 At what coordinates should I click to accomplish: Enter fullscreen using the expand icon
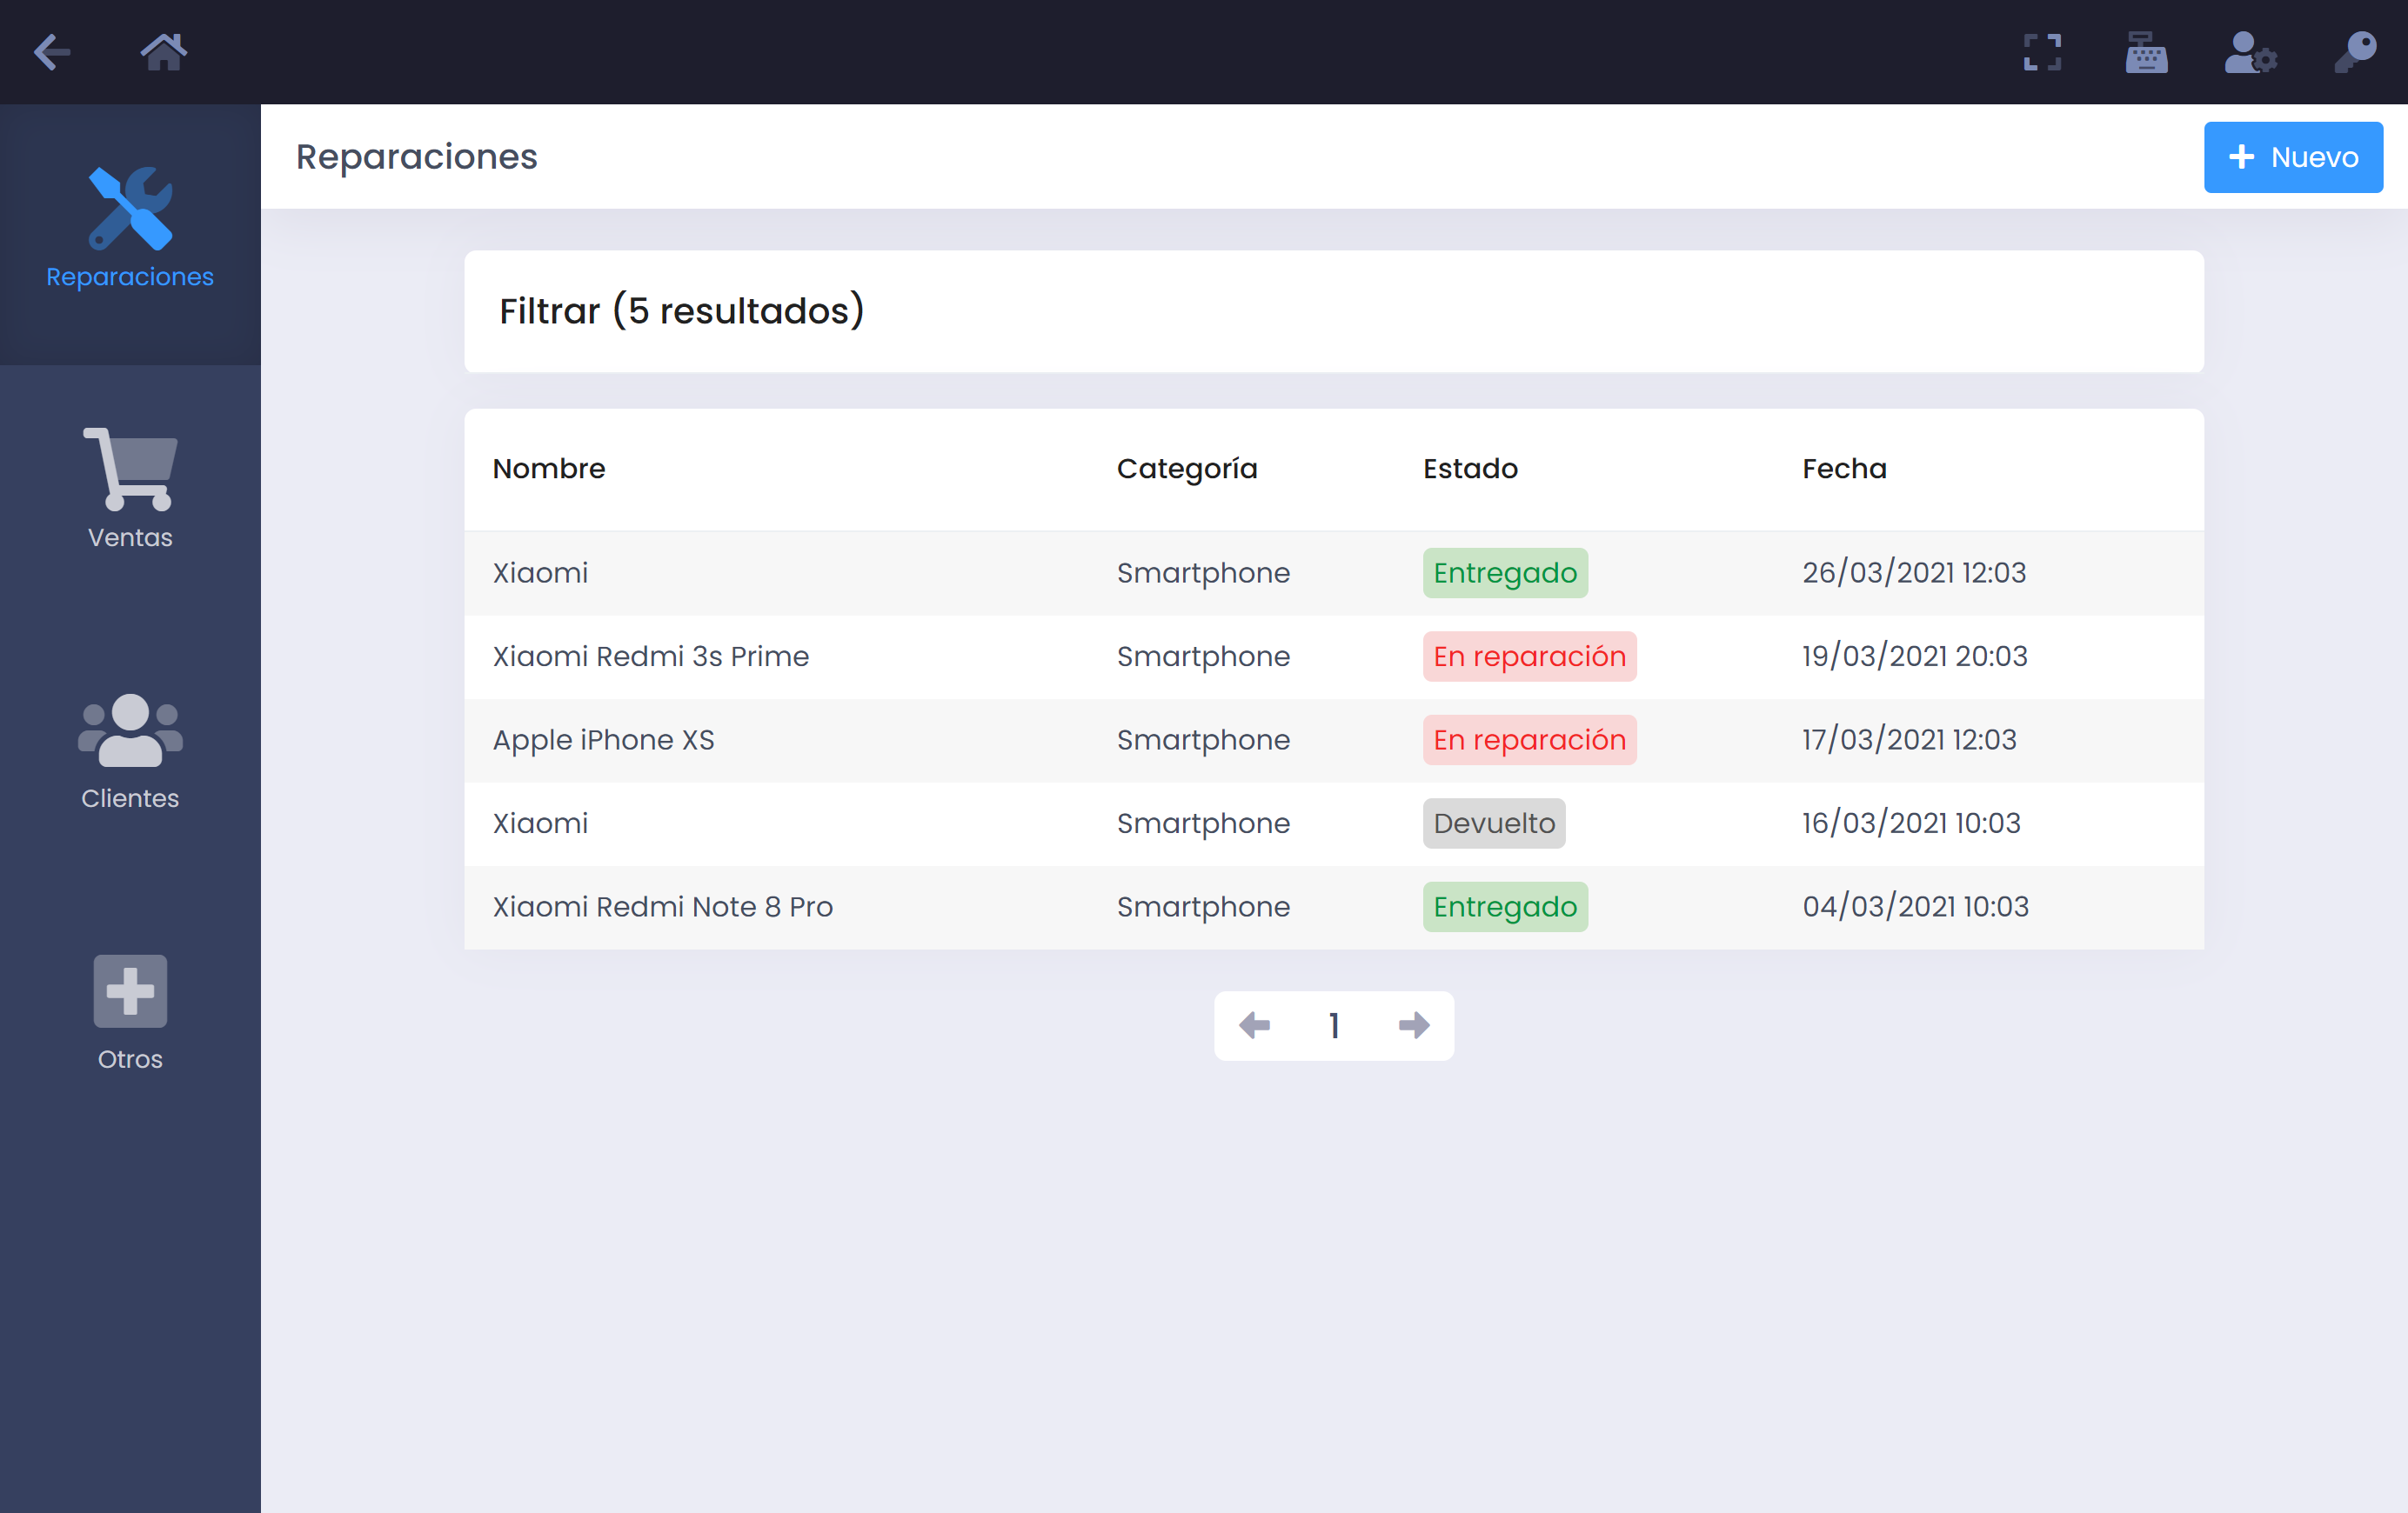point(2043,52)
